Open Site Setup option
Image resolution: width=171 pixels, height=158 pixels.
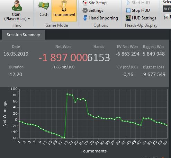pos(94,3)
